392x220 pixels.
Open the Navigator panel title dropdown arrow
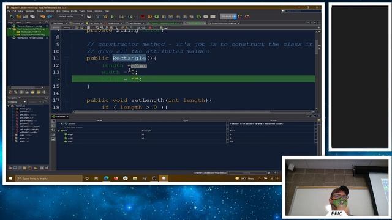pyautogui.click(x=20, y=98)
